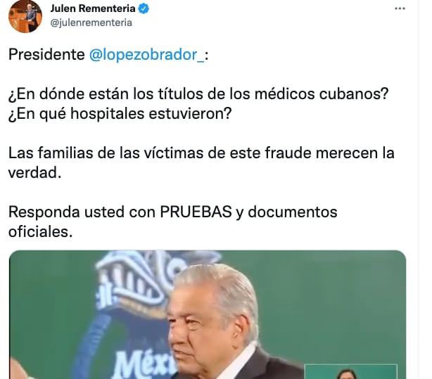Screen dimensions: 432x379
Task: Click the line about títulos de médicos cubanos
Action: coord(198,94)
